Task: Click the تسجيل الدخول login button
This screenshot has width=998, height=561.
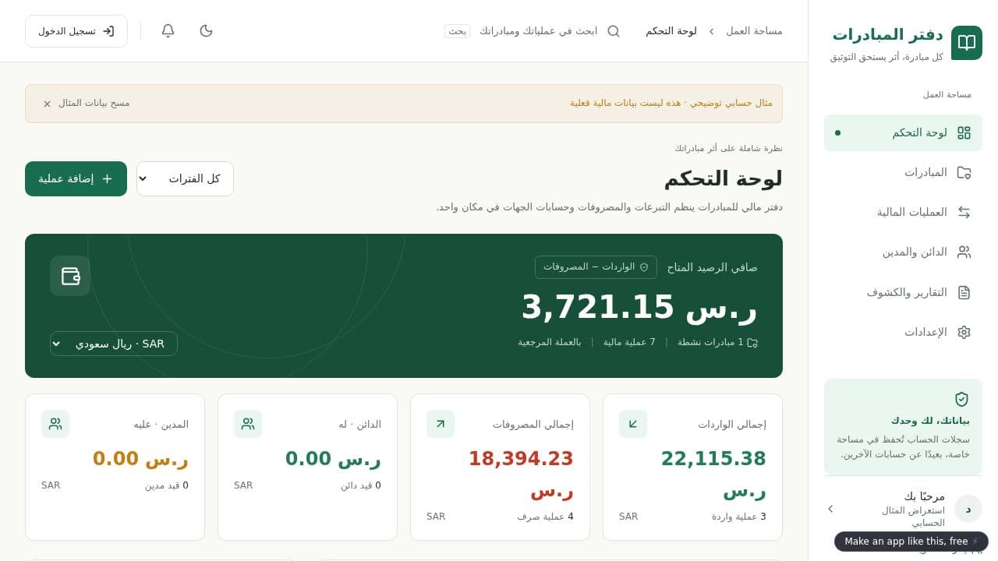Action: click(76, 31)
